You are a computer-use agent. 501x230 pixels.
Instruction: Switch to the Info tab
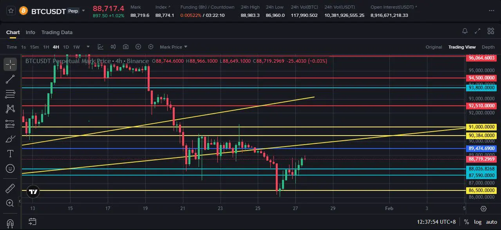coord(30,32)
